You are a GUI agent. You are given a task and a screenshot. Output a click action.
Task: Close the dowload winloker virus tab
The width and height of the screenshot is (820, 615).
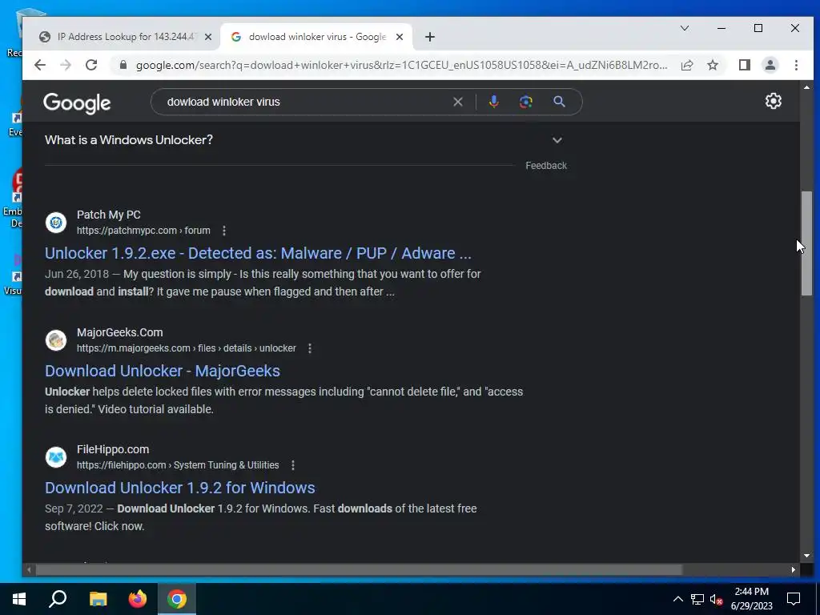(x=400, y=37)
